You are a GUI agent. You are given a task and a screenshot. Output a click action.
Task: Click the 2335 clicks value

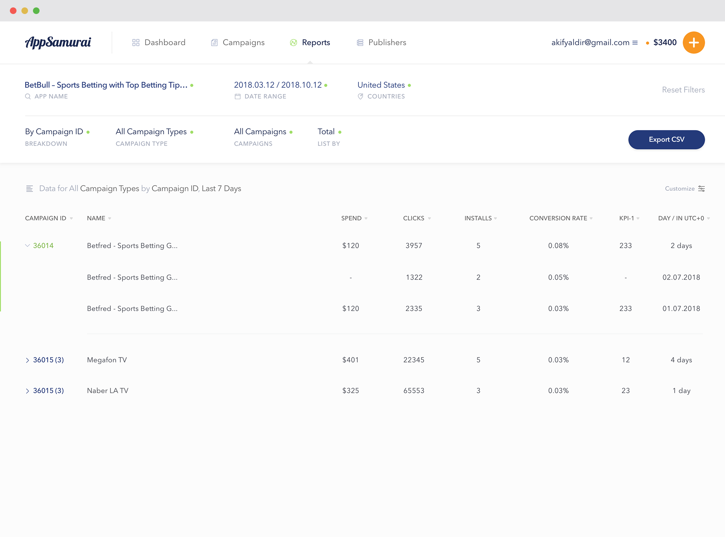point(414,308)
